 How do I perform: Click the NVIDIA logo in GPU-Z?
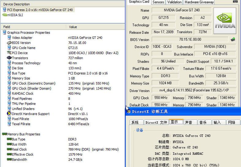click(225, 21)
